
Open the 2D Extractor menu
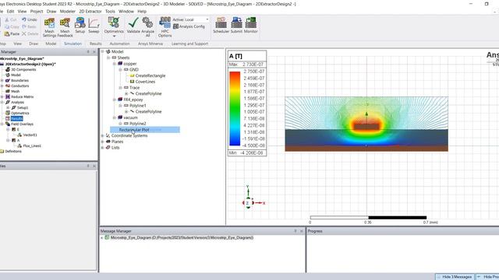click(90, 11)
